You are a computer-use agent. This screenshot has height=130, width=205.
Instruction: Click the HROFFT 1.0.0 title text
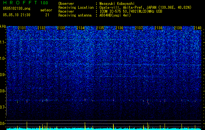click(x=25, y=3)
